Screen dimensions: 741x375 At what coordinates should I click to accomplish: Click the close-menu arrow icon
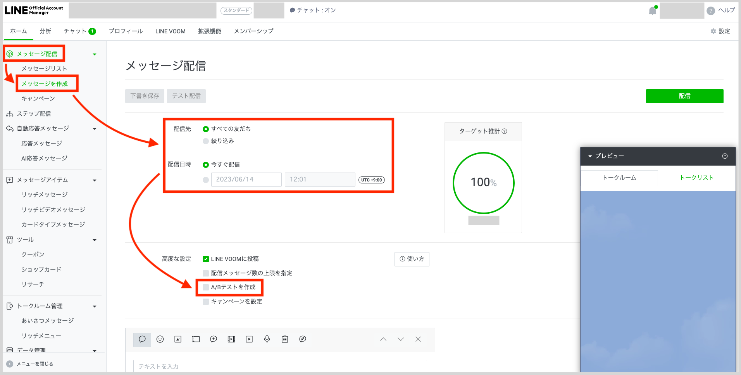click(10, 364)
